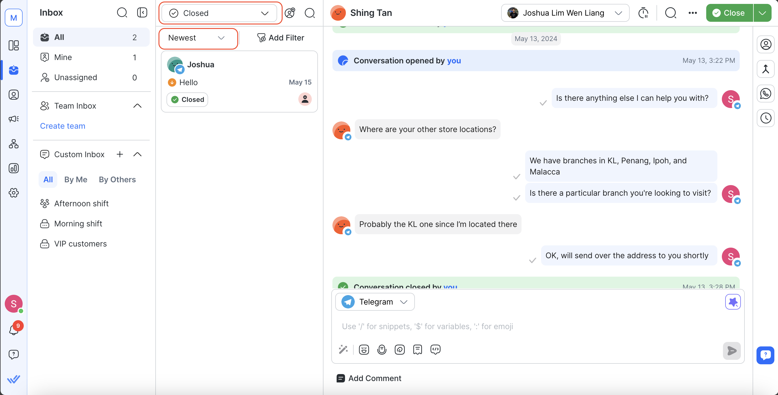Click the emoji icon in message toolbar
Viewport: 778px width, 395px height.
click(x=364, y=349)
